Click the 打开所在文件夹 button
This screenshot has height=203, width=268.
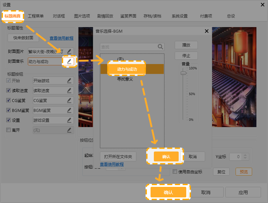point(118,156)
